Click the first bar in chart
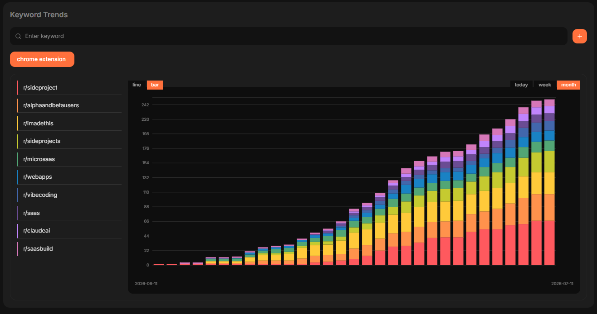This screenshot has height=314, width=597. (x=159, y=264)
